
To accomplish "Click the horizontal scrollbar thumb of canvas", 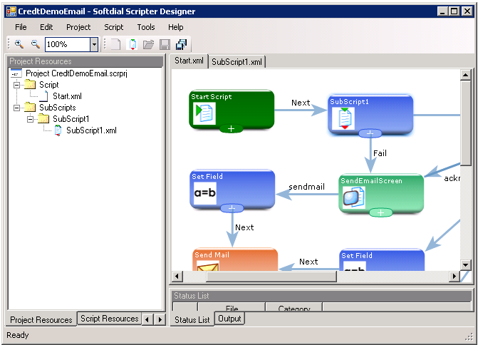I will [x=271, y=277].
